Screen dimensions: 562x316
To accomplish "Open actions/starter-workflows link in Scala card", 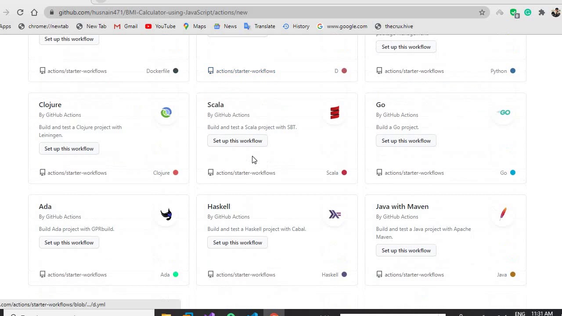I will tap(245, 173).
